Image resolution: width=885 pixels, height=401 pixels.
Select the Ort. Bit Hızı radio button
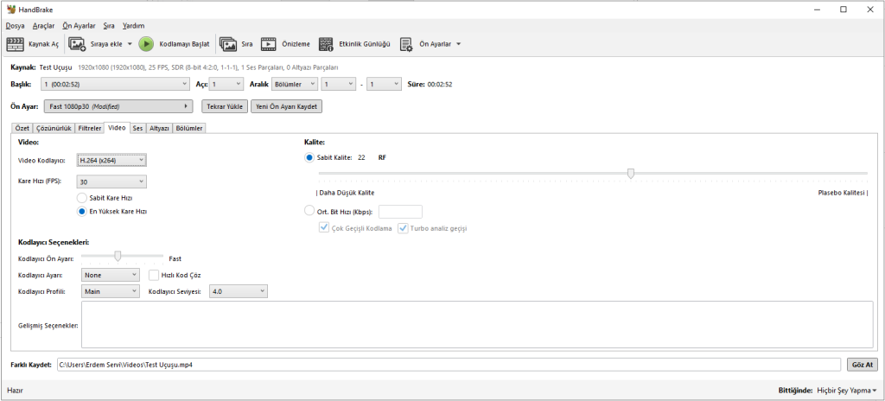click(x=309, y=211)
